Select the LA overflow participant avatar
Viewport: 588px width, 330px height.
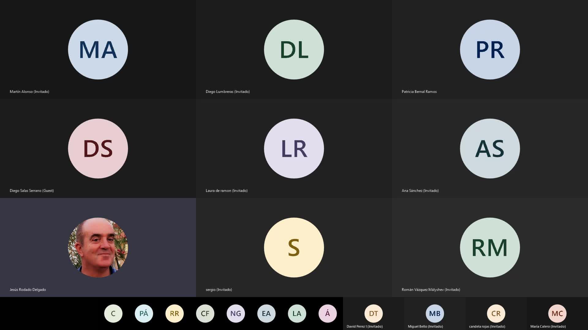click(297, 313)
